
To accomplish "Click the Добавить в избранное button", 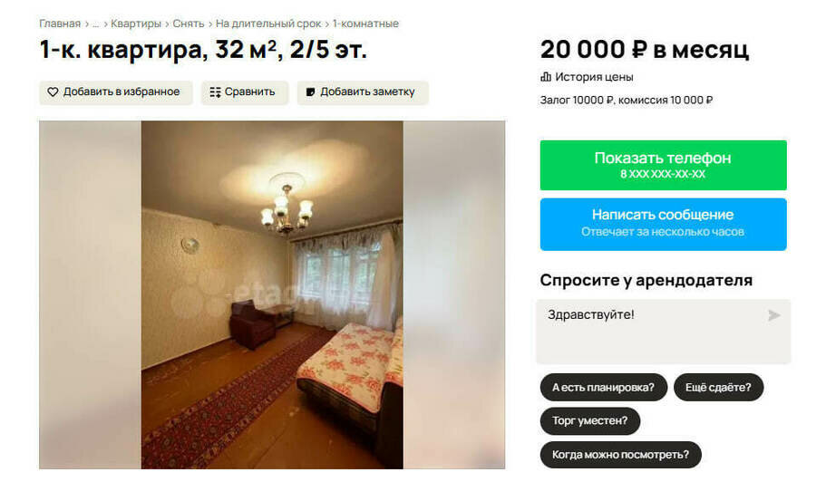I will [x=116, y=92].
